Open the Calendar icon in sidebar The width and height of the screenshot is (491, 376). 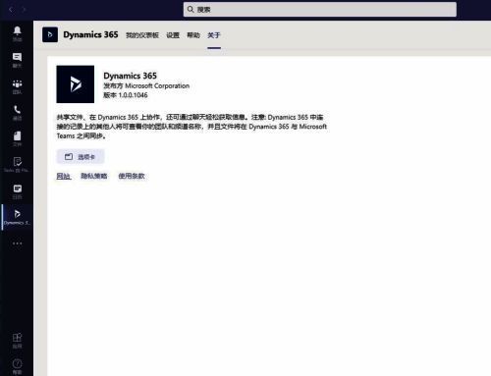pyautogui.click(x=17, y=191)
